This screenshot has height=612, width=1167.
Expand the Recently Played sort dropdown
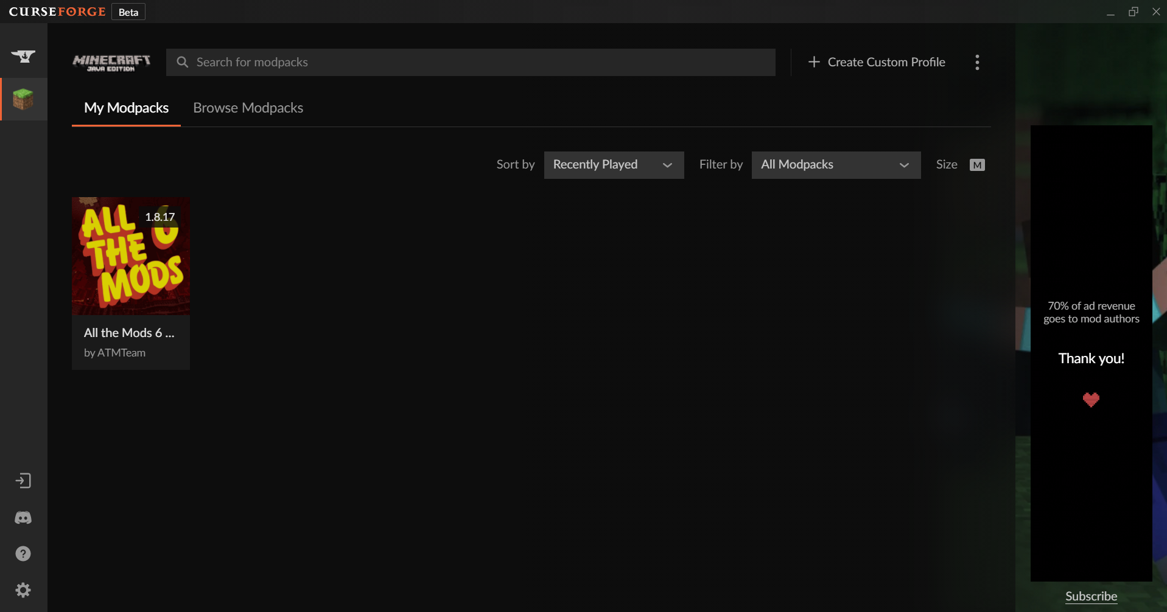point(613,165)
